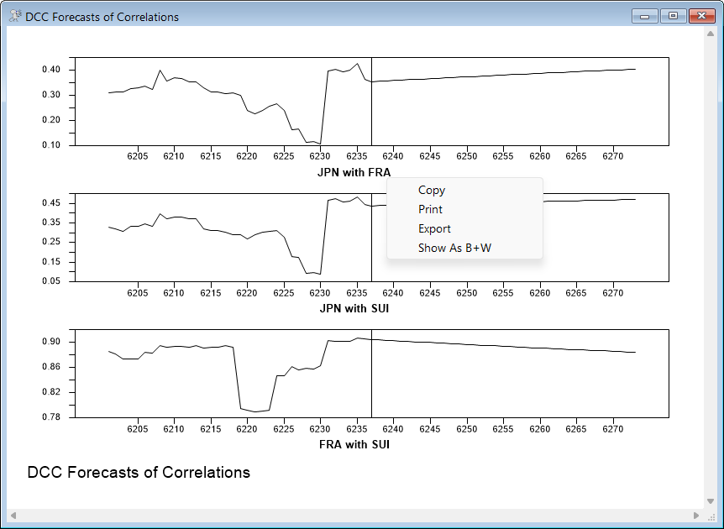Choose Print in the context menu
The width and height of the screenshot is (724, 529).
(x=430, y=210)
